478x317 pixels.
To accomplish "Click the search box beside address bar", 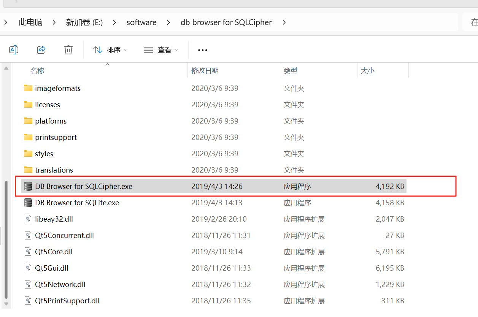I will click(470, 22).
